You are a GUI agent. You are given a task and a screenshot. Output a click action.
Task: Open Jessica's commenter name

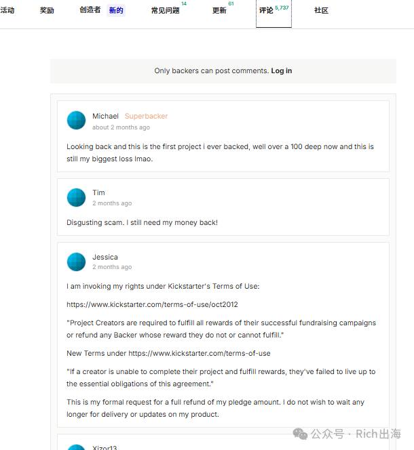coord(105,257)
